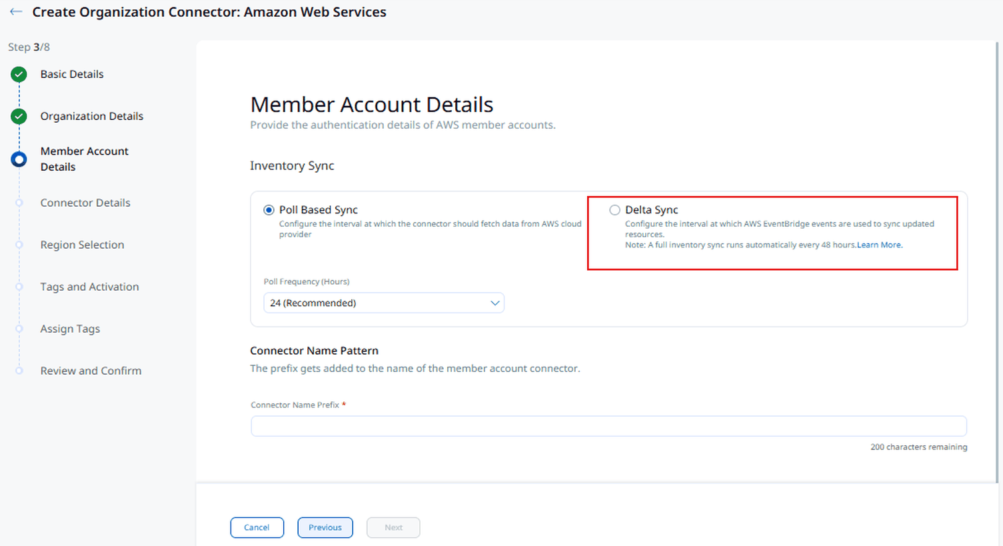The image size is (1003, 546).
Task: Click the 'Step 3/8' indicator text
Action: pyautogui.click(x=29, y=47)
